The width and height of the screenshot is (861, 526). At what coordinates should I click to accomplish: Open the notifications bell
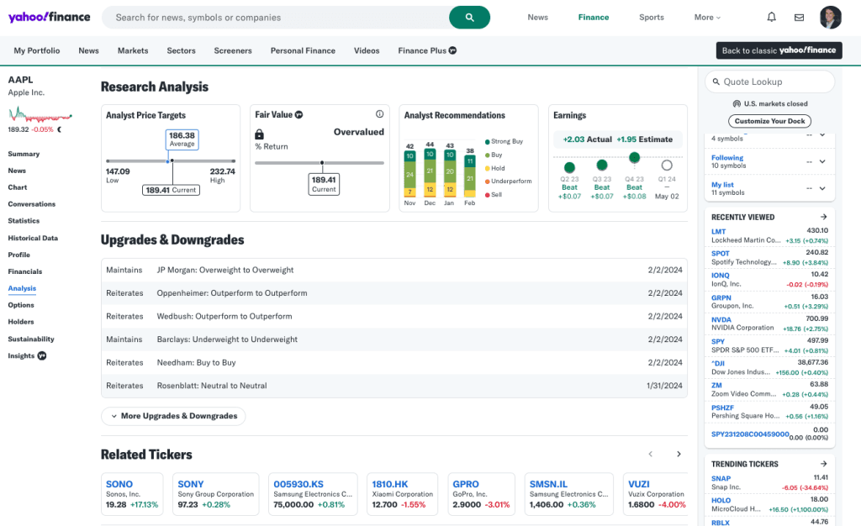(772, 17)
